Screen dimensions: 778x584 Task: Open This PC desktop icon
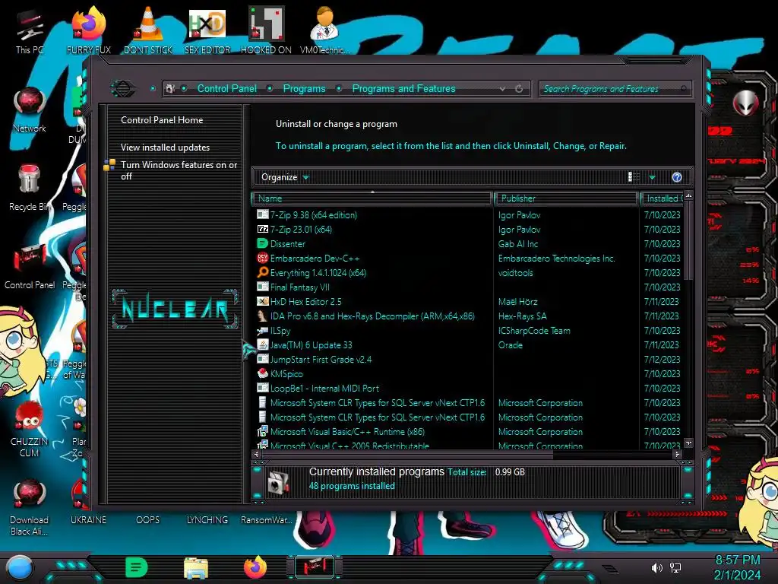30,30
